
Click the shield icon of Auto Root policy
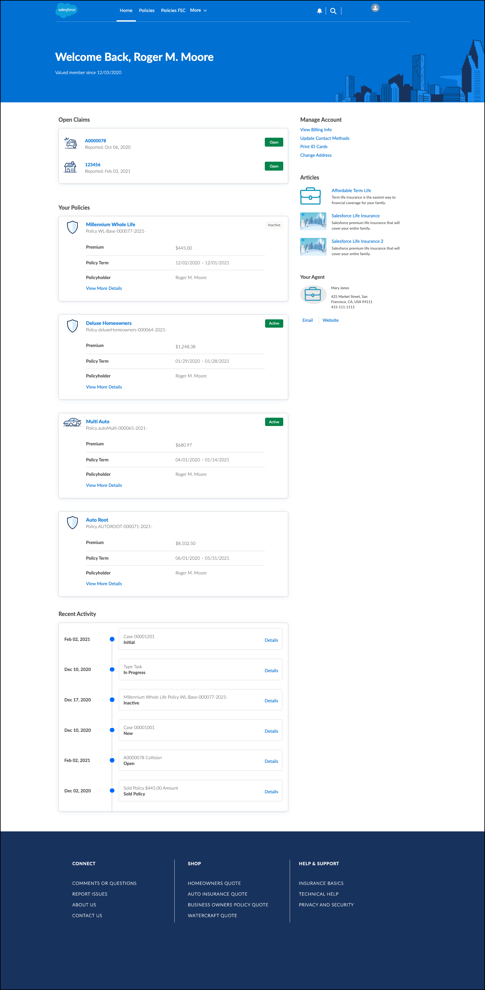(x=72, y=523)
